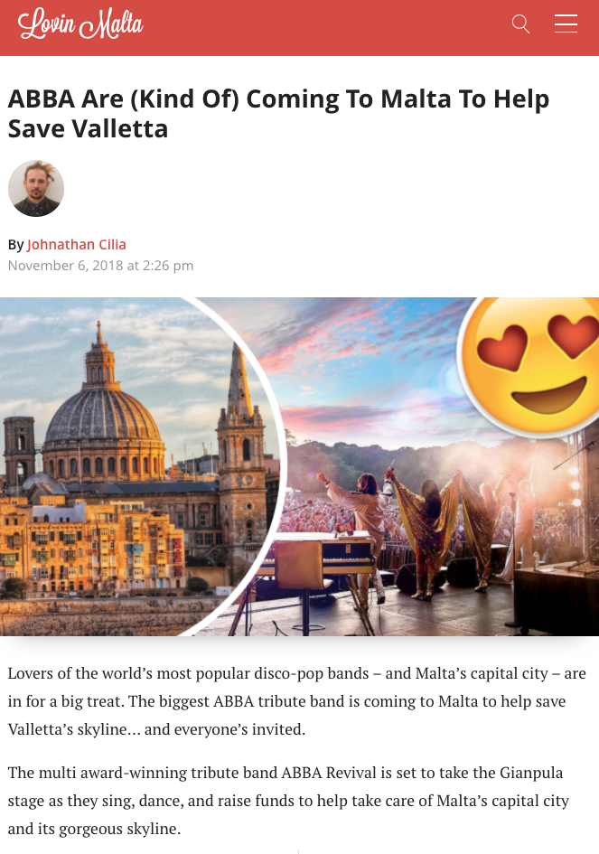Click the word 'By' before the author
This screenshot has width=599, height=854.
click(15, 245)
